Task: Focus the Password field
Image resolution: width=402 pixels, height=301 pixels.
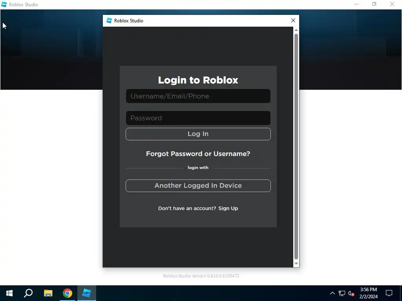Action: click(x=198, y=118)
